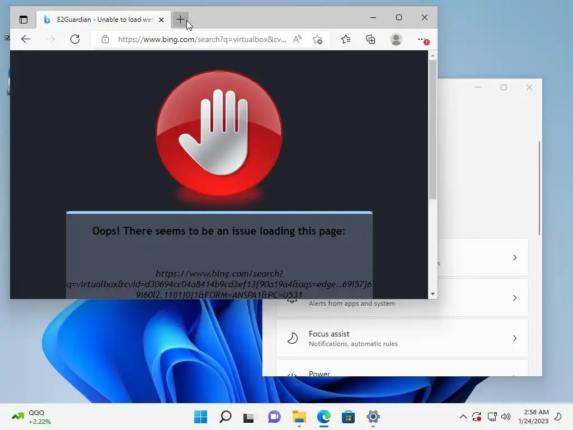
Task: Click the red stop hand image
Action: coord(219,133)
